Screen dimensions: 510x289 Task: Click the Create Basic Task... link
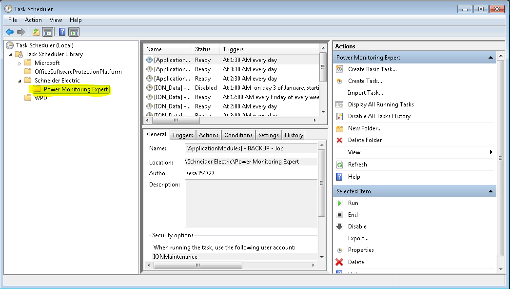coord(373,69)
